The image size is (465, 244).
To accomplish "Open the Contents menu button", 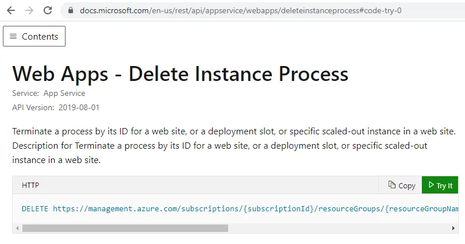I will [34, 36].
